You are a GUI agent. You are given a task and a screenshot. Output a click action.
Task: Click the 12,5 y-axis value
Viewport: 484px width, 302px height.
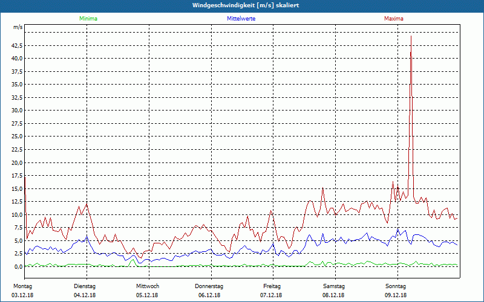(16, 202)
